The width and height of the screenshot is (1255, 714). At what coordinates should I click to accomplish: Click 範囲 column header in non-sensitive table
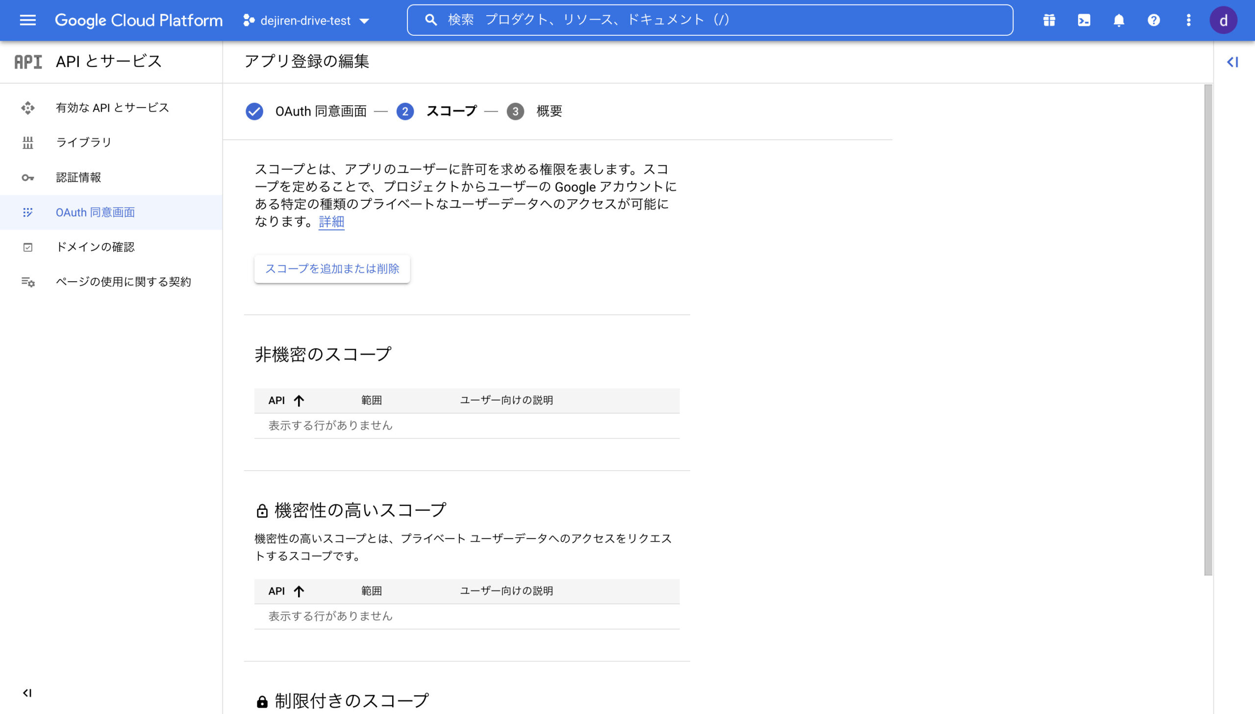tap(371, 401)
